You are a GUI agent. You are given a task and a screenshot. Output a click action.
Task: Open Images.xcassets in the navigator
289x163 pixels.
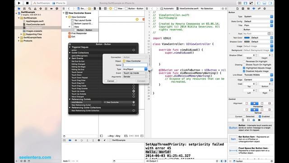click(x=34, y=31)
